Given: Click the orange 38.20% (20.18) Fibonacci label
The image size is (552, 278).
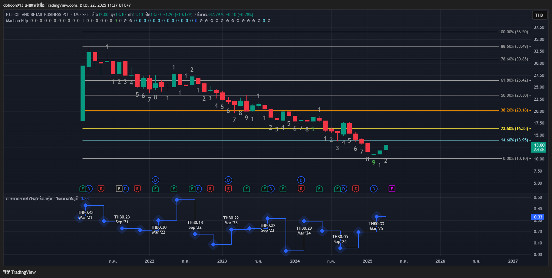Looking at the screenshot, I should click(x=514, y=110).
